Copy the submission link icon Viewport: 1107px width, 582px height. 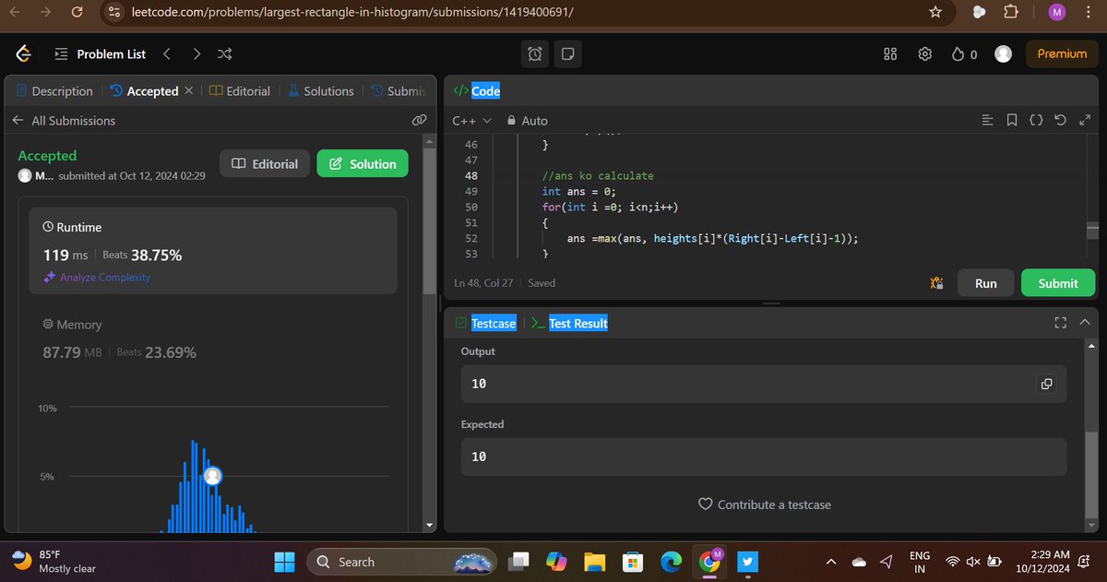(419, 121)
